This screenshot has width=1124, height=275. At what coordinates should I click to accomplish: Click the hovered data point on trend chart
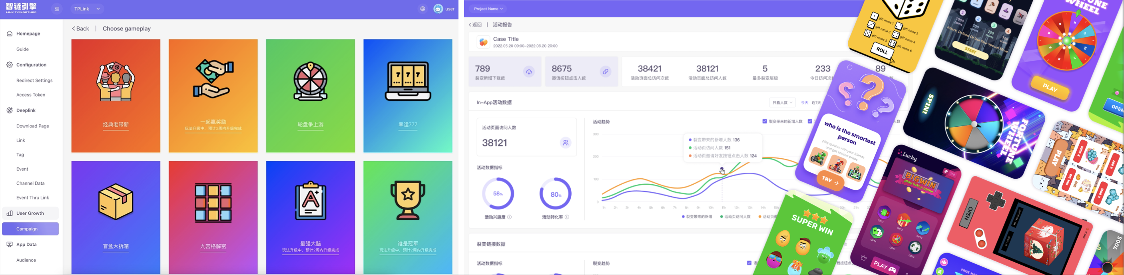click(x=722, y=169)
